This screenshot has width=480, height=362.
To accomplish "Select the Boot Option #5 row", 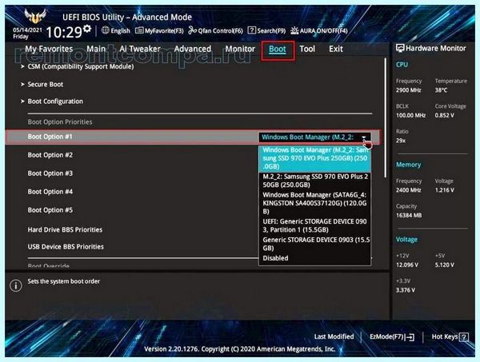I will click(192, 210).
